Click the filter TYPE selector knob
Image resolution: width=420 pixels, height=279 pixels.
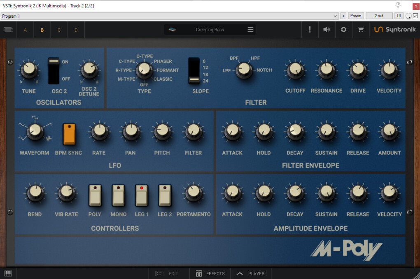144,70
